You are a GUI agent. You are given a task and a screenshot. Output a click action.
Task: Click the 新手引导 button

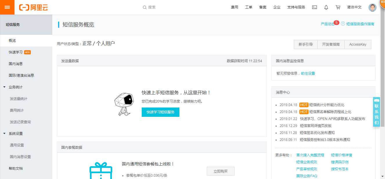[306, 44]
